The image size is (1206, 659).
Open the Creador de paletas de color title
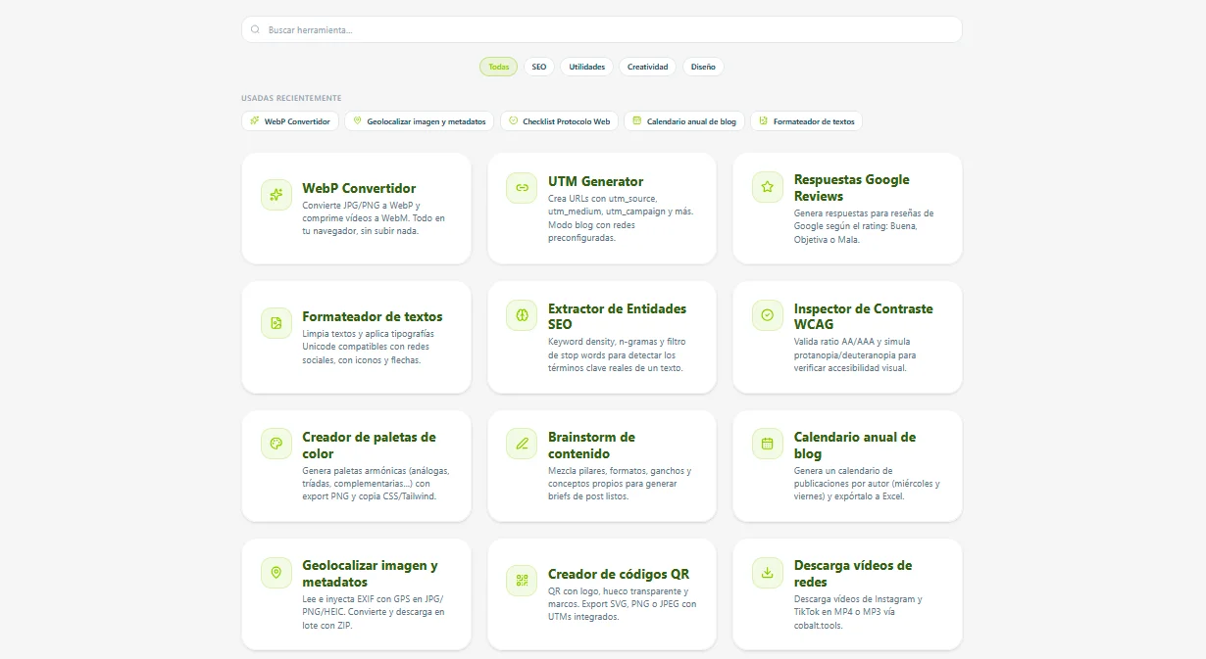click(369, 445)
